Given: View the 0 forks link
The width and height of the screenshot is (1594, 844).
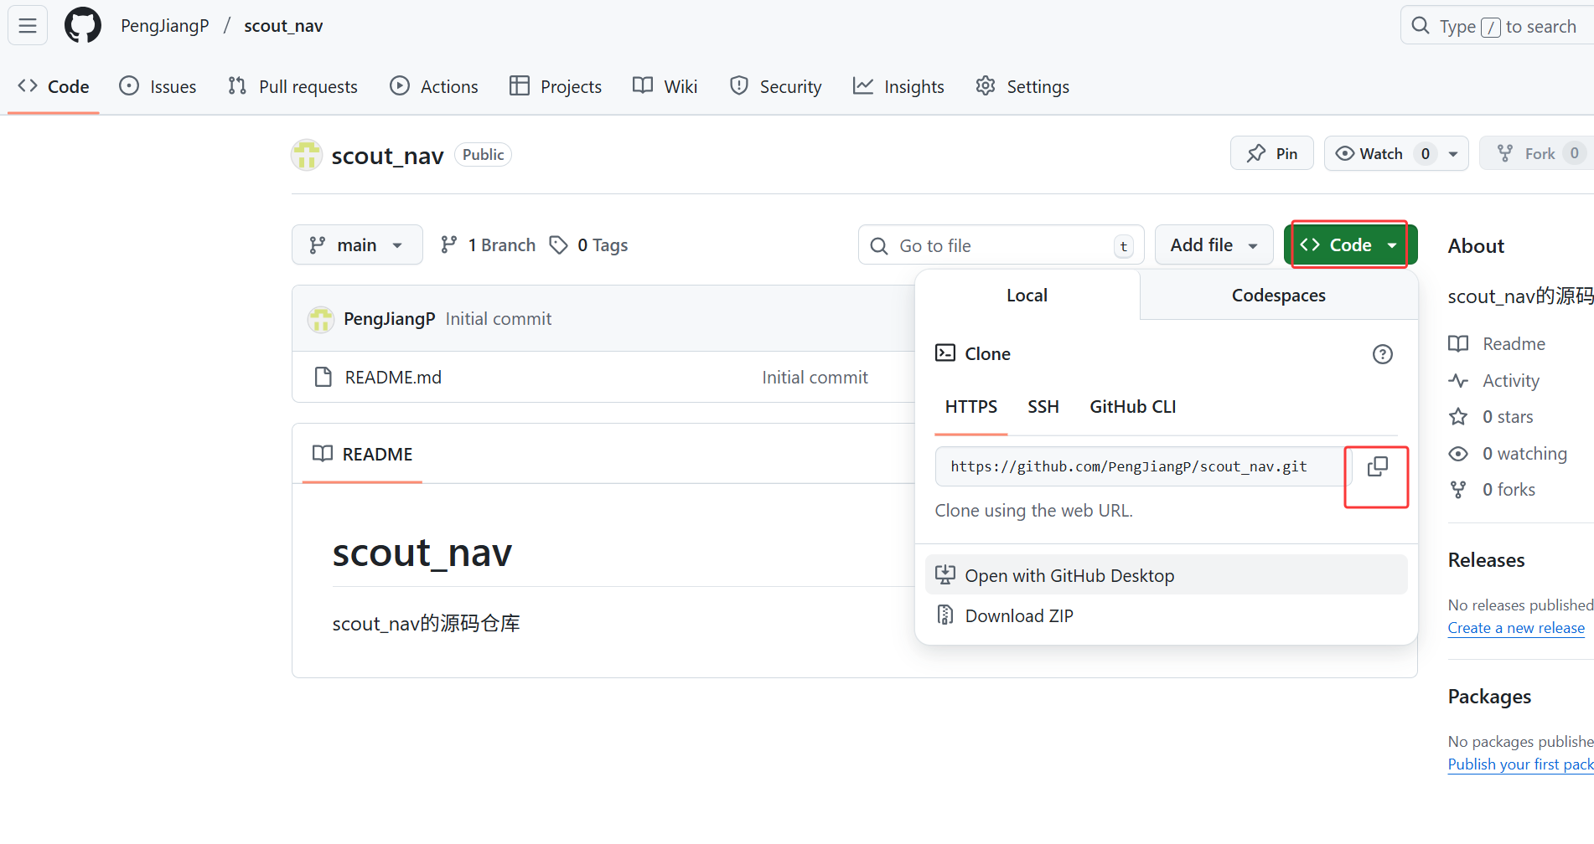Looking at the screenshot, I should 1492,489.
